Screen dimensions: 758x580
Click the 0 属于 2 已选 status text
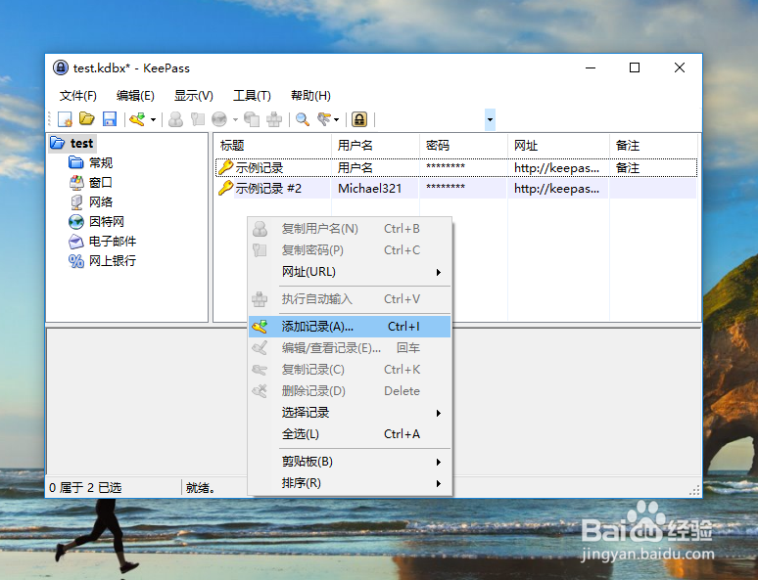click(x=85, y=488)
